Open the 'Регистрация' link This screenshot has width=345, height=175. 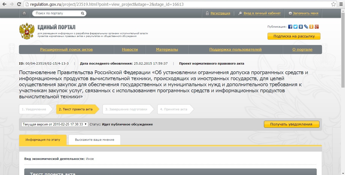click(220, 13)
